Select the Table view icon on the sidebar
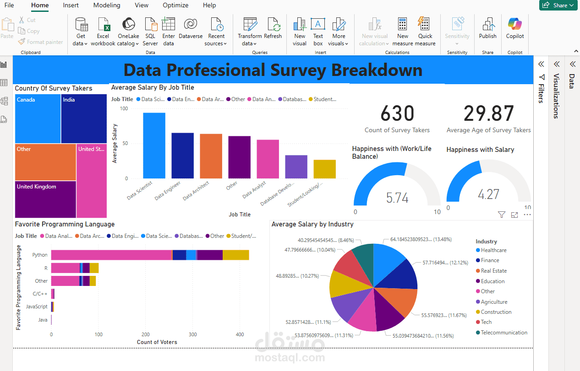 point(4,83)
